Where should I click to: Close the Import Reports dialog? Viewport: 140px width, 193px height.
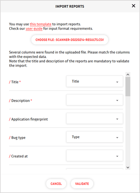[133, 6]
